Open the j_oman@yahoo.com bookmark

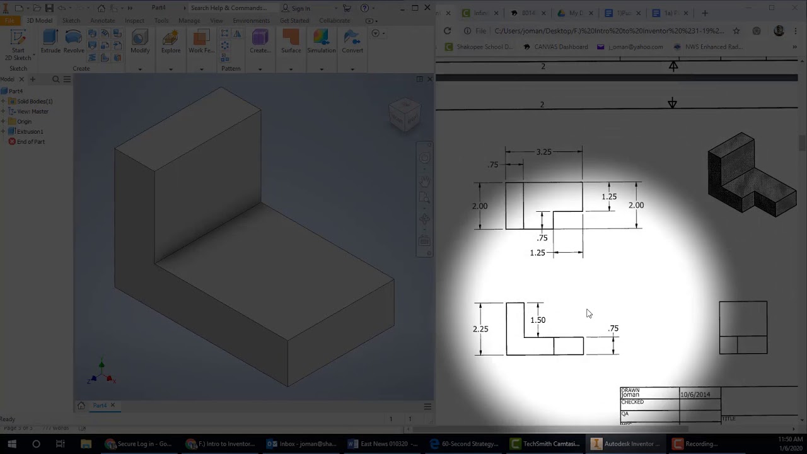pyautogui.click(x=630, y=47)
